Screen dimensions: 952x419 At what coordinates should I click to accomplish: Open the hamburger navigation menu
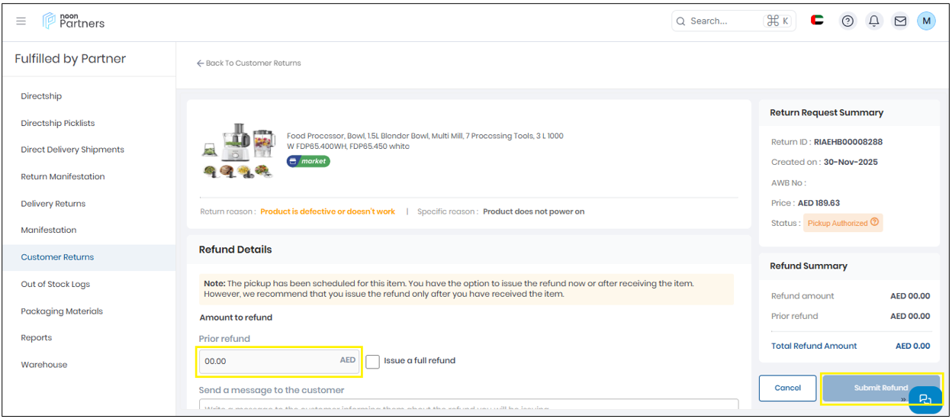tap(21, 21)
